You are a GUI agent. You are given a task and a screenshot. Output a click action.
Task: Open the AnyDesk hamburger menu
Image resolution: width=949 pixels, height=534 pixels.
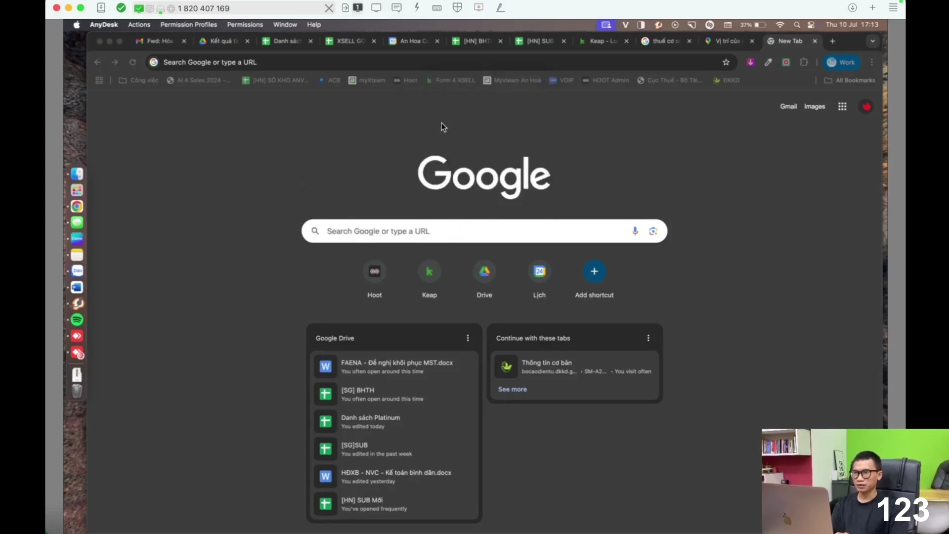tap(893, 8)
